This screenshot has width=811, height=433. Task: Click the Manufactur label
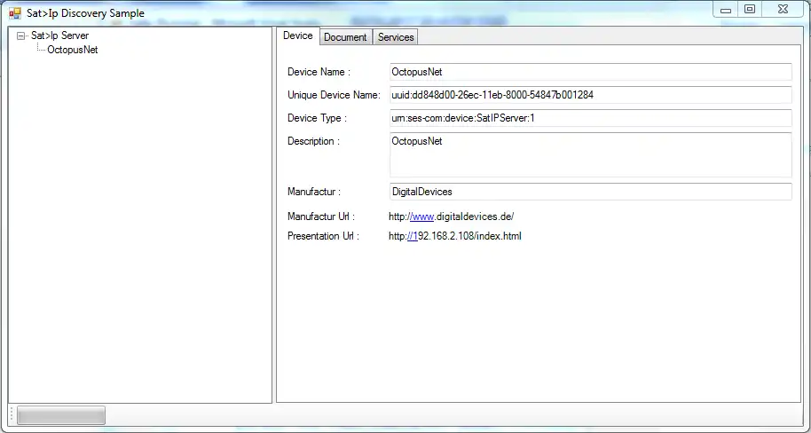[314, 192]
